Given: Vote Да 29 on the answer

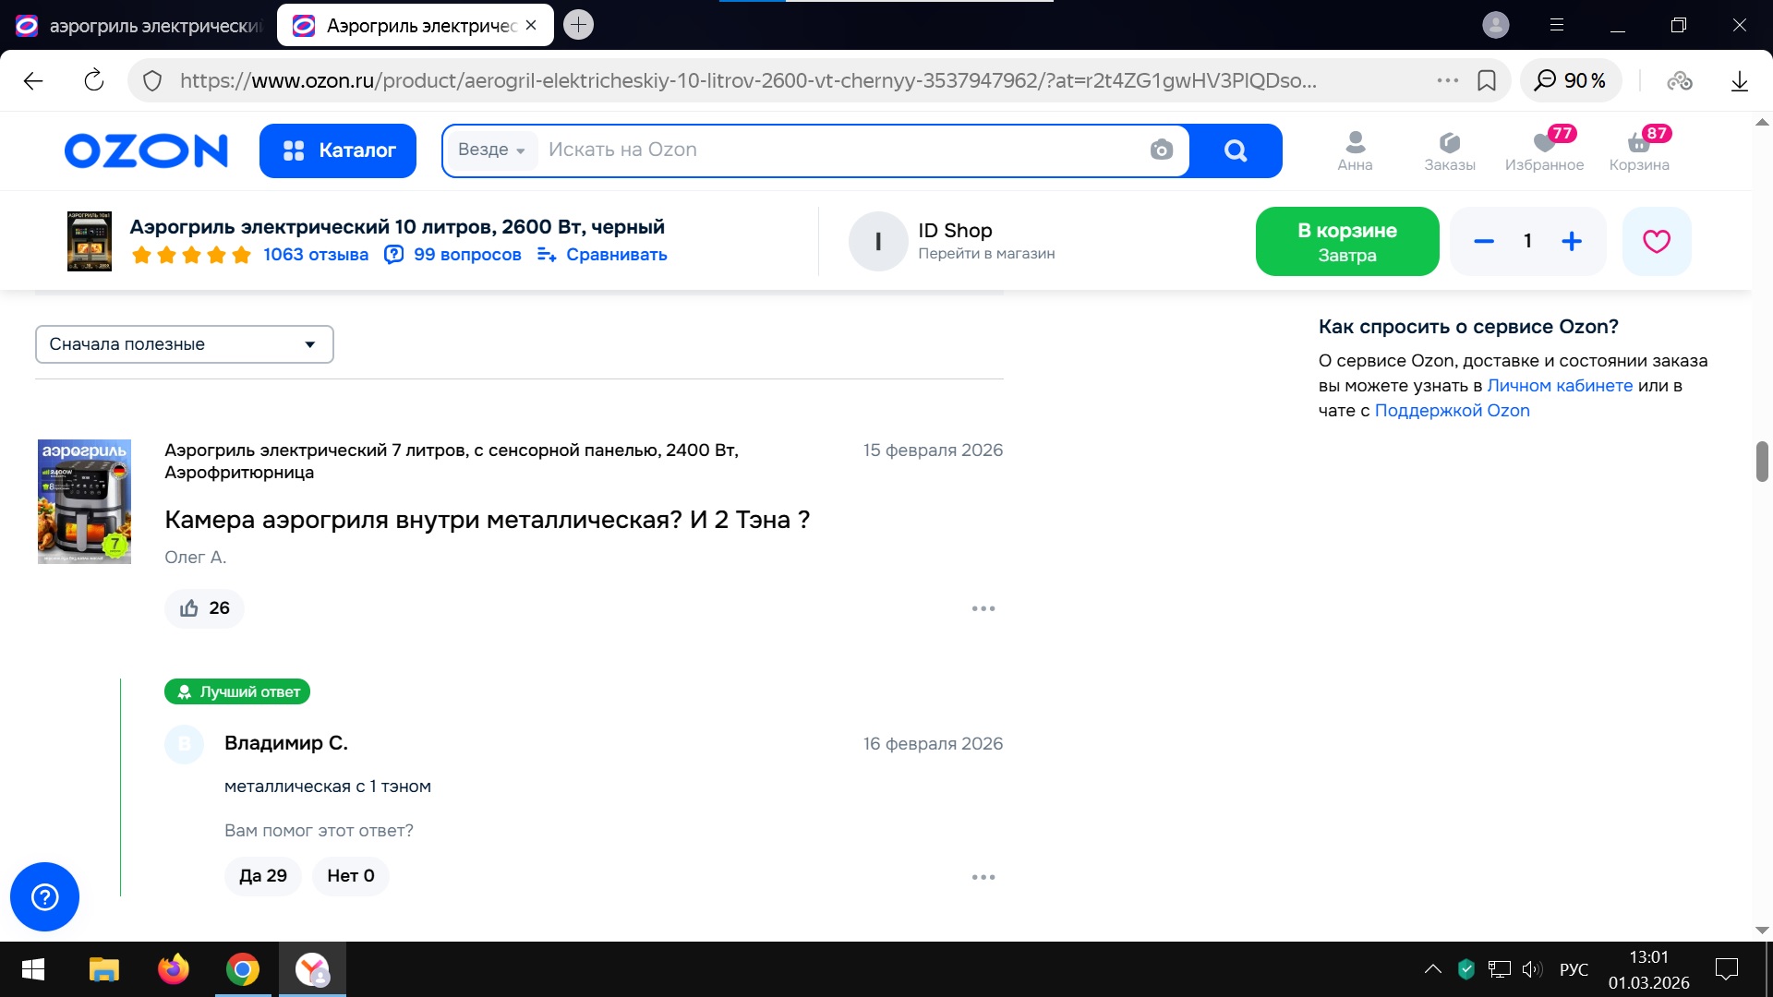Looking at the screenshot, I should click(x=262, y=876).
